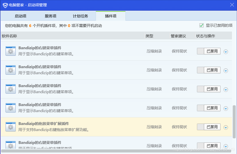This screenshot has height=154, width=237.
Task: Open the 服务项 tab
Action: [50, 16]
